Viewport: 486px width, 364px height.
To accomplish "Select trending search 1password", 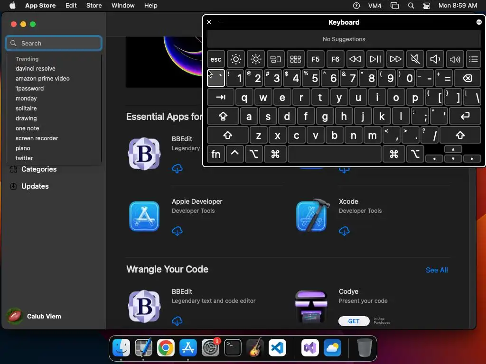I will coord(29,88).
